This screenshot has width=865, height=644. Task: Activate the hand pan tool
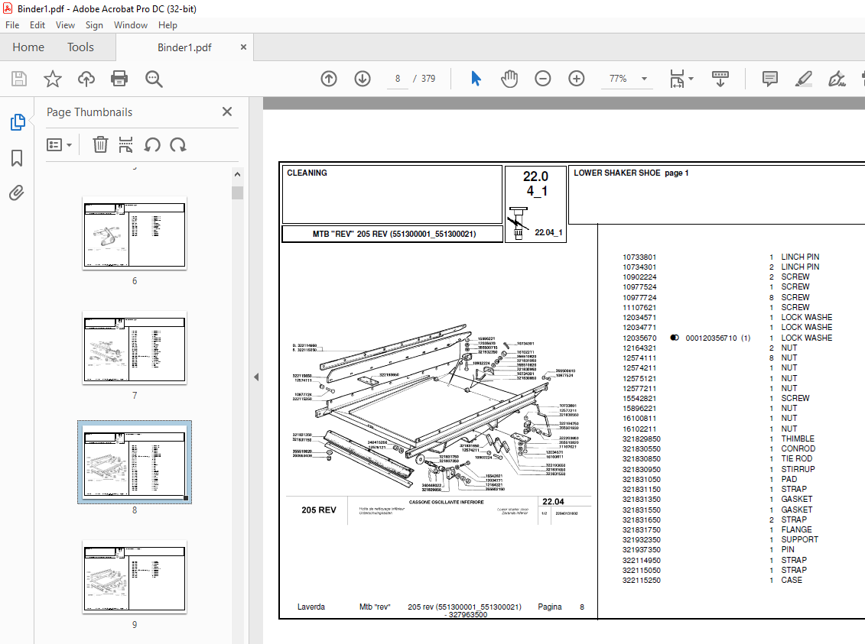coord(509,79)
